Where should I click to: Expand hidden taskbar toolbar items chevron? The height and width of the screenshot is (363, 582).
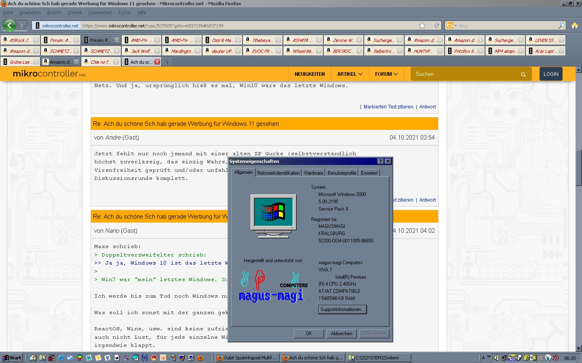tap(489, 357)
